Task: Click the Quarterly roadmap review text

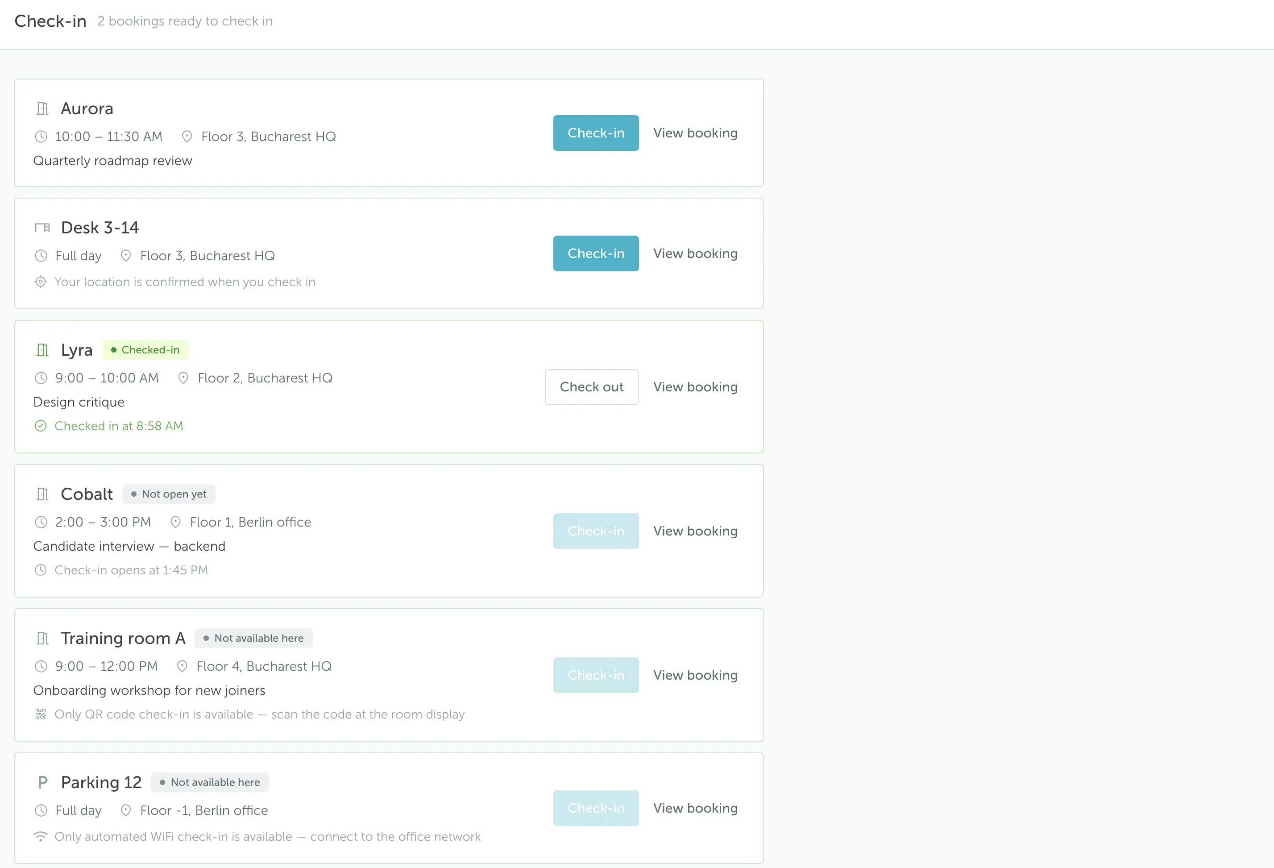Action: pyautogui.click(x=112, y=161)
